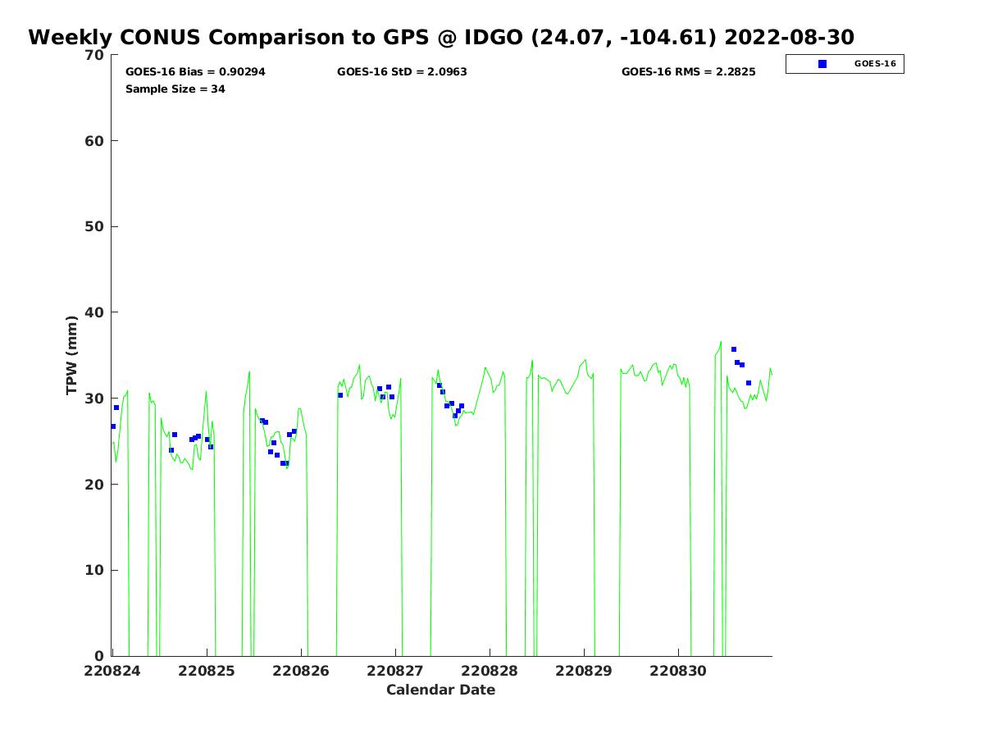
Task: Click the 220825 x-axis tick label
Action: click(x=207, y=671)
